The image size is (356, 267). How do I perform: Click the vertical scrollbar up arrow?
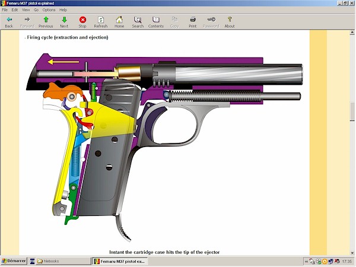pyautogui.click(x=352, y=33)
